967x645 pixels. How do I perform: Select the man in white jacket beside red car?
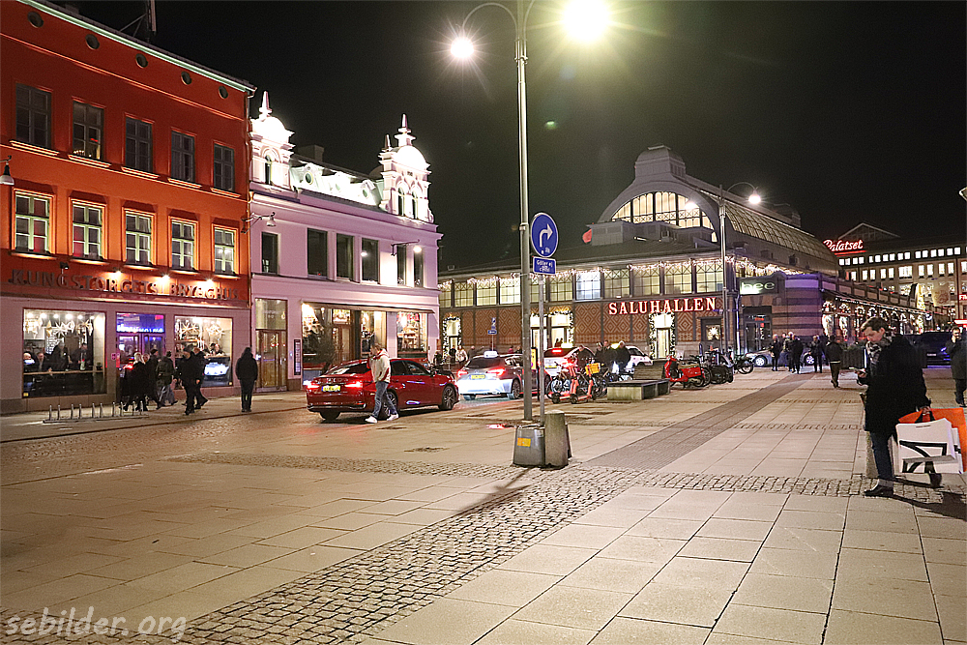point(381,383)
